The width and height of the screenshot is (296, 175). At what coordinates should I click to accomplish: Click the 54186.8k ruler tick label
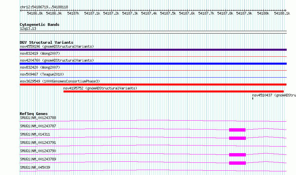coord(35,13)
